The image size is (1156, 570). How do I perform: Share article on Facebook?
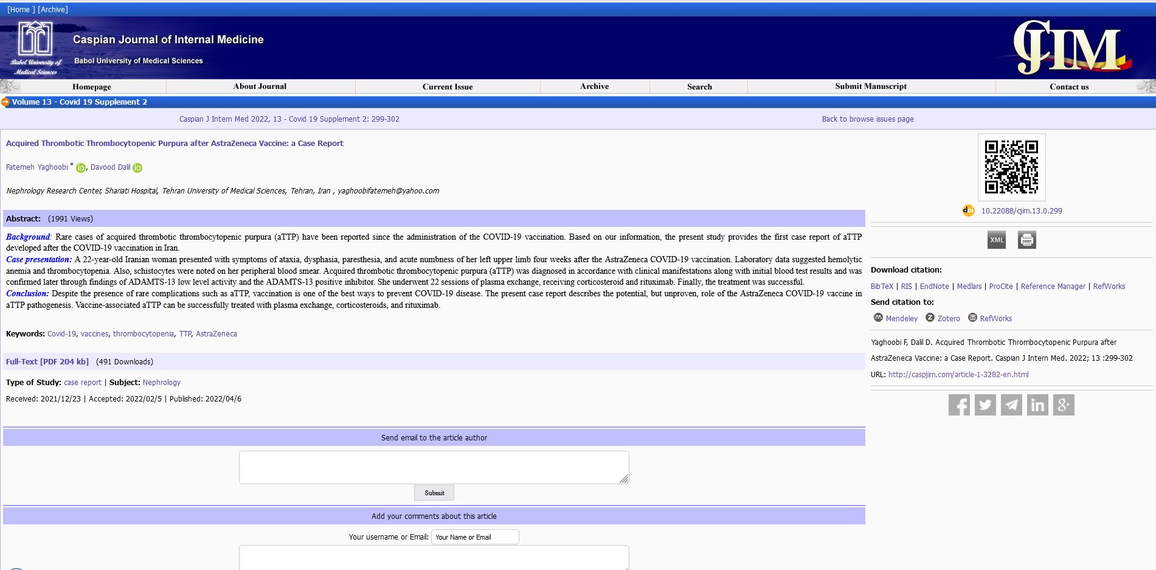(x=959, y=405)
